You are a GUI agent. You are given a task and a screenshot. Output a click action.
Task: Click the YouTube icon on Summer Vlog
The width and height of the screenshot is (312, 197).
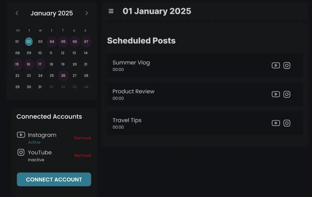(x=276, y=65)
